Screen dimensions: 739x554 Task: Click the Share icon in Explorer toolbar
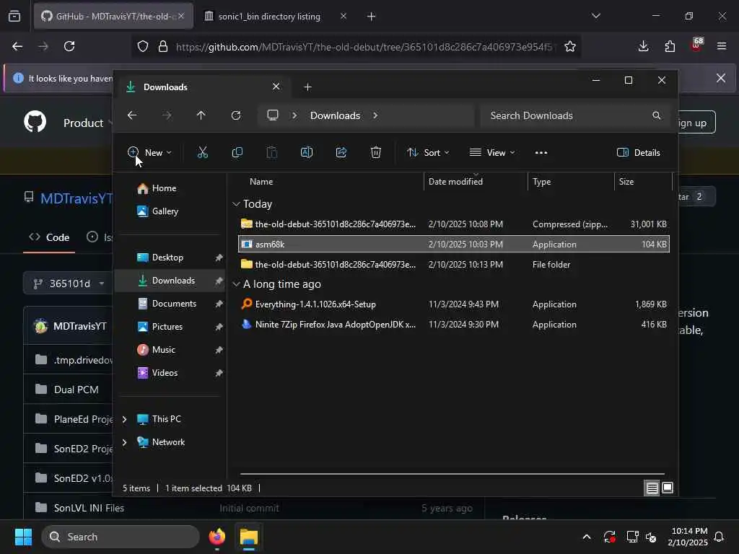341,153
